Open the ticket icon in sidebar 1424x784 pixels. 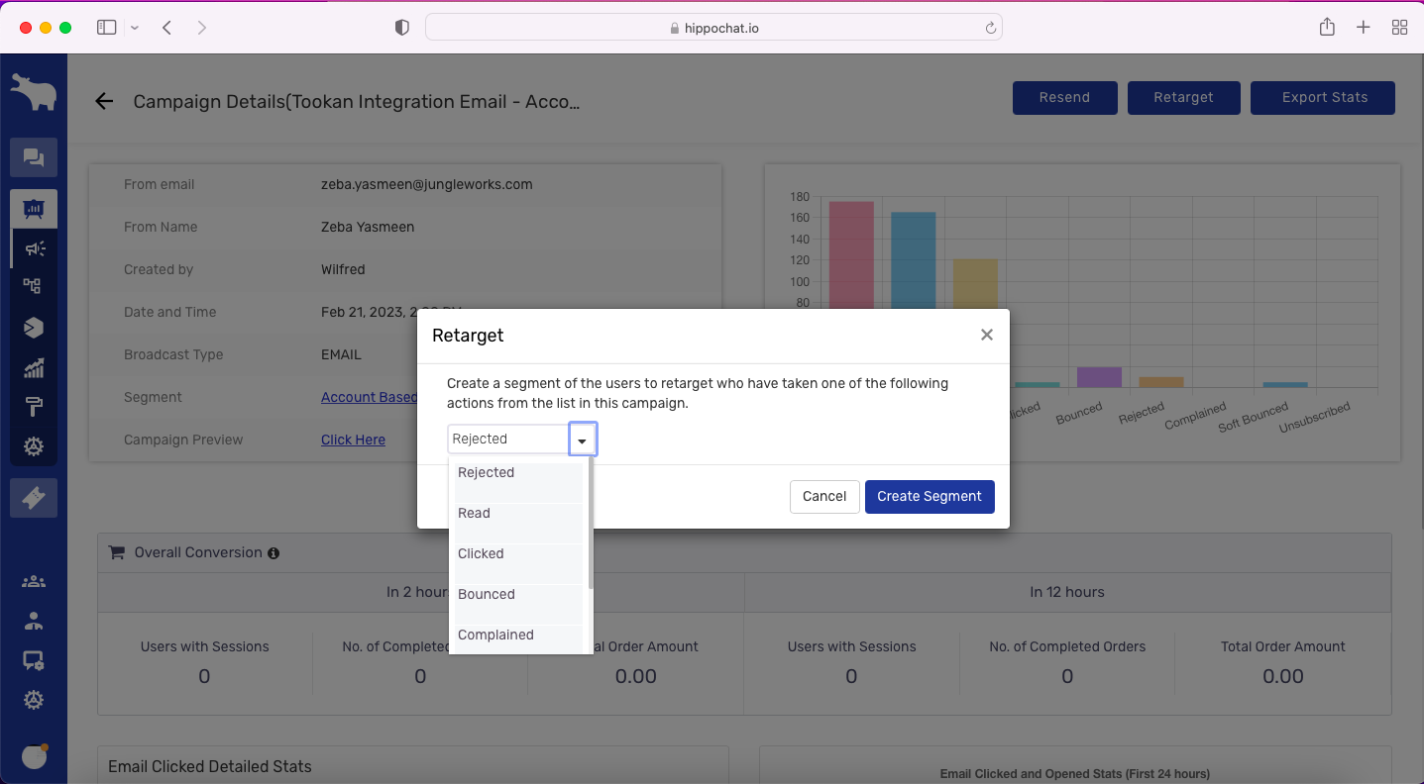pos(34,498)
